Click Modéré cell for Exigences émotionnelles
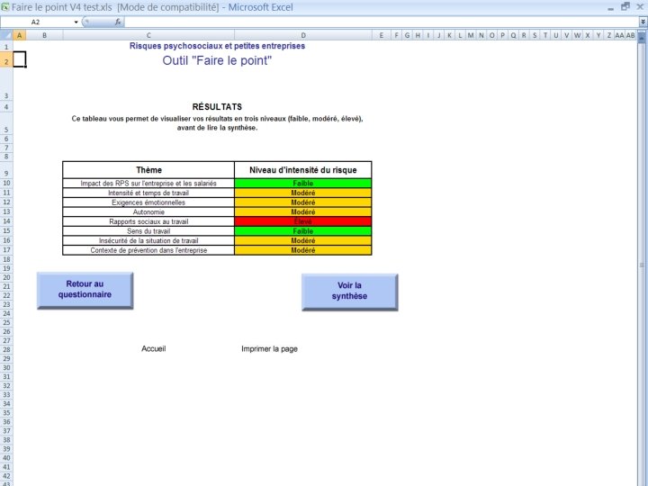648x486 pixels. point(303,202)
